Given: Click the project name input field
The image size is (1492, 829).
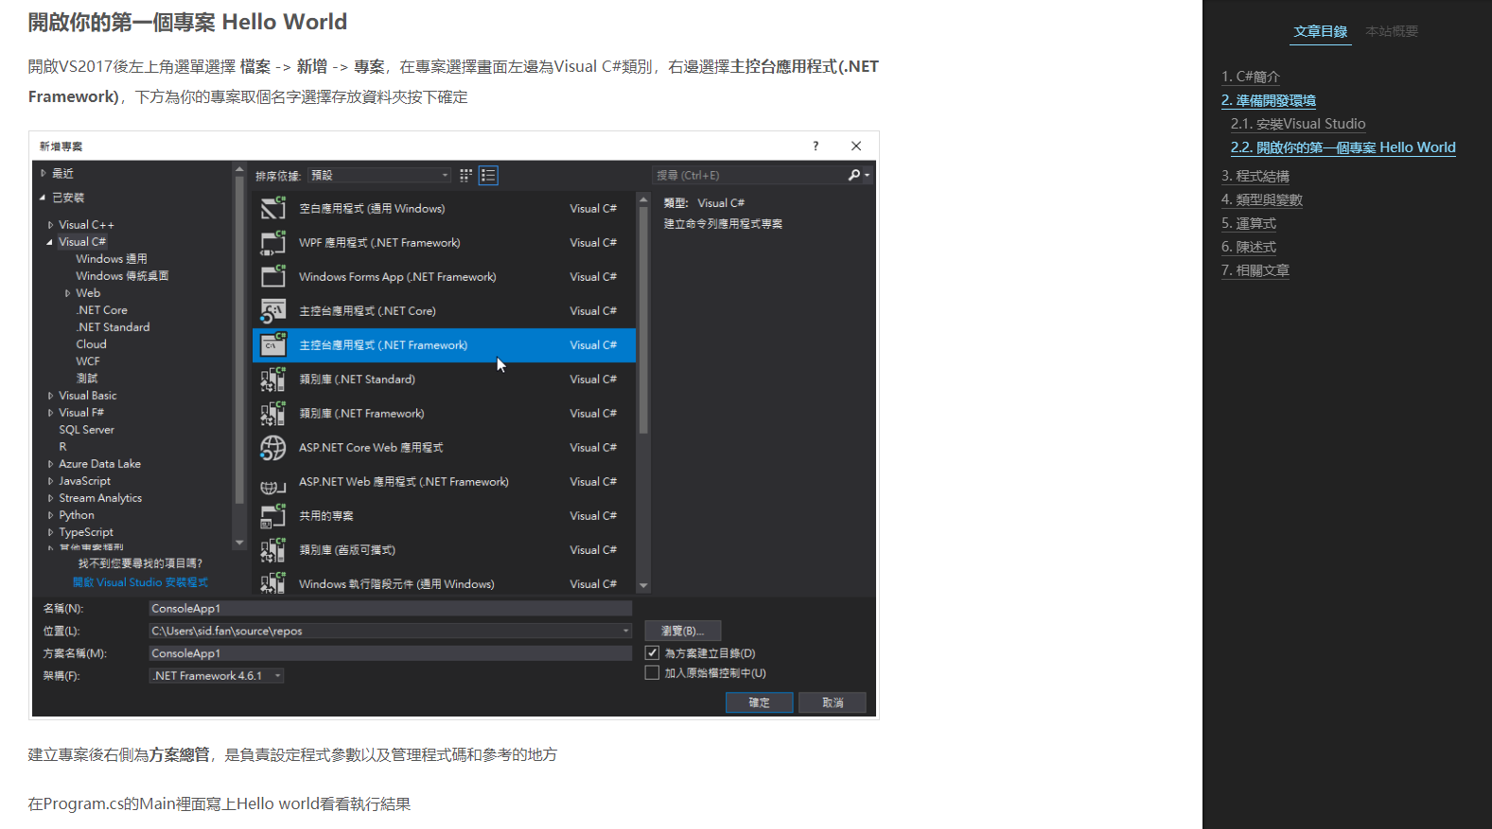Looking at the screenshot, I should pyautogui.click(x=390, y=609).
